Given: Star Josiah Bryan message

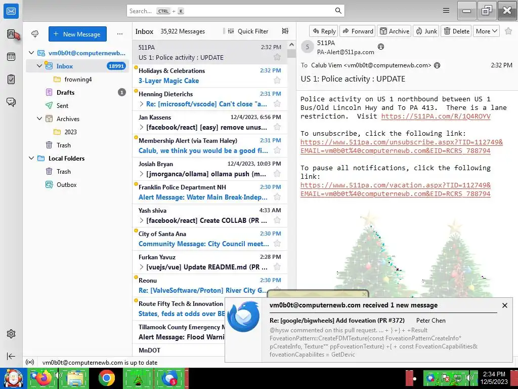Looking at the screenshot, I should pos(277,173).
